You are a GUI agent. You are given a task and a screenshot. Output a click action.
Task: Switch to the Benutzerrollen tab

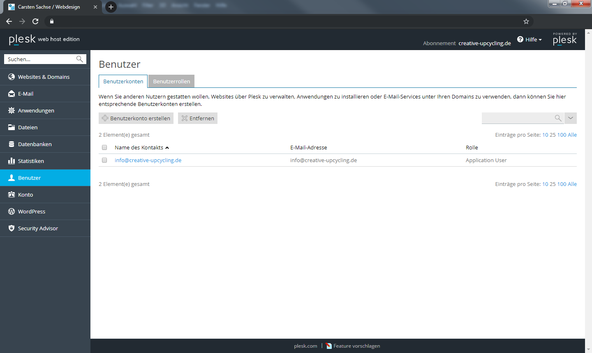point(171,81)
